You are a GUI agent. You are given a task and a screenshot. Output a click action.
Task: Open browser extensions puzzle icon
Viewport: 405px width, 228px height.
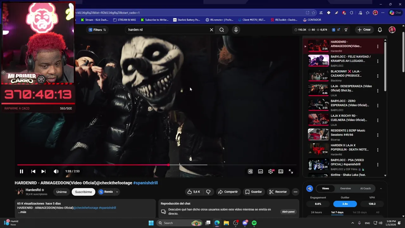tap(352, 13)
